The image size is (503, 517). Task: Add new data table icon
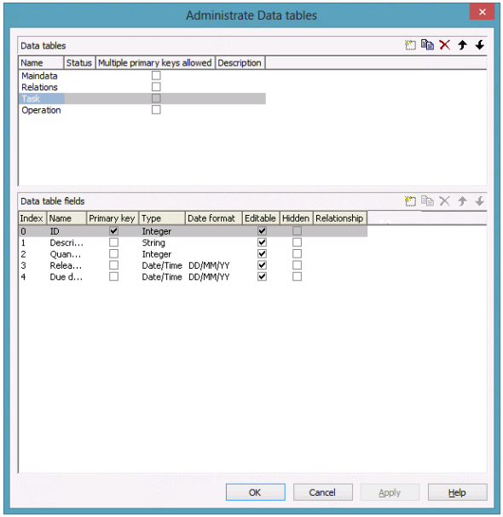pyautogui.click(x=410, y=45)
